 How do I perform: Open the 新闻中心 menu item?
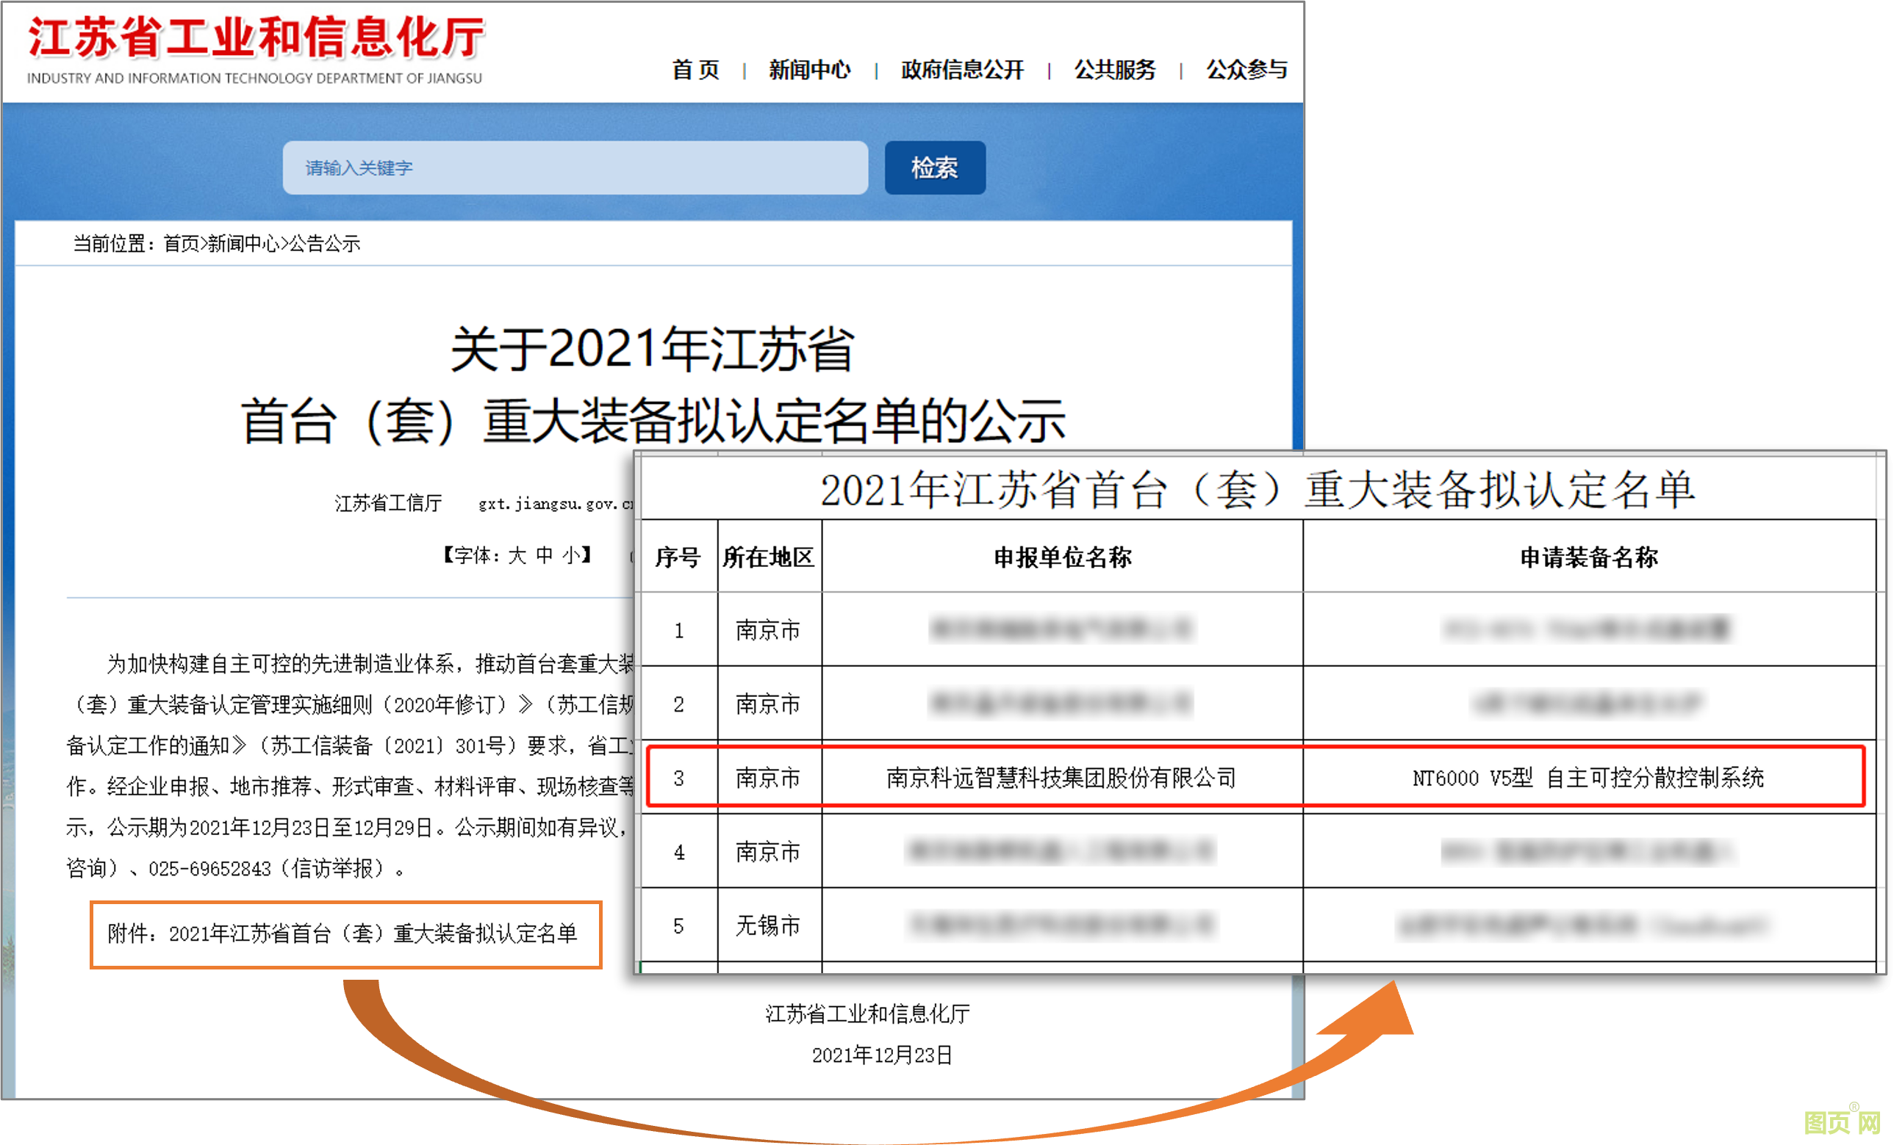pyautogui.click(x=809, y=70)
